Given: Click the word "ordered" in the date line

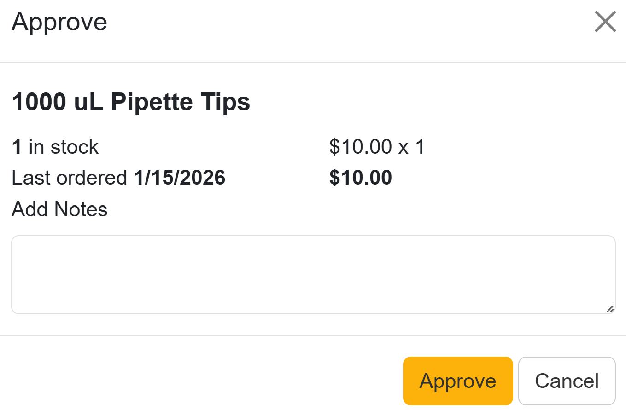Looking at the screenshot, I should pyautogui.click(x=99, y=178).
